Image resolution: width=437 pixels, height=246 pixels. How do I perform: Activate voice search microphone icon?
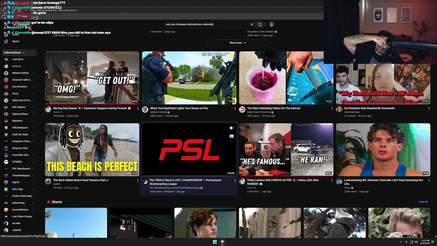(271, 24)
